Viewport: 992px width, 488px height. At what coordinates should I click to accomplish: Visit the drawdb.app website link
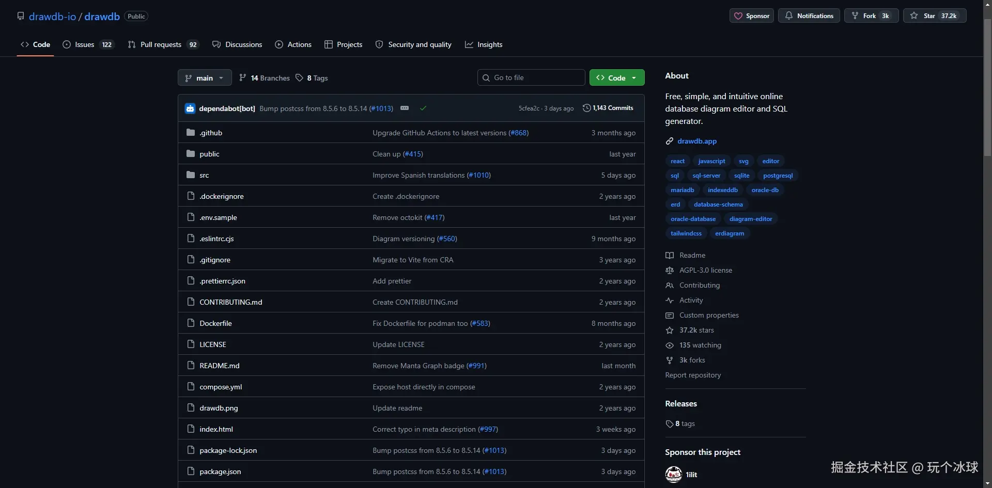pos(697,141)
